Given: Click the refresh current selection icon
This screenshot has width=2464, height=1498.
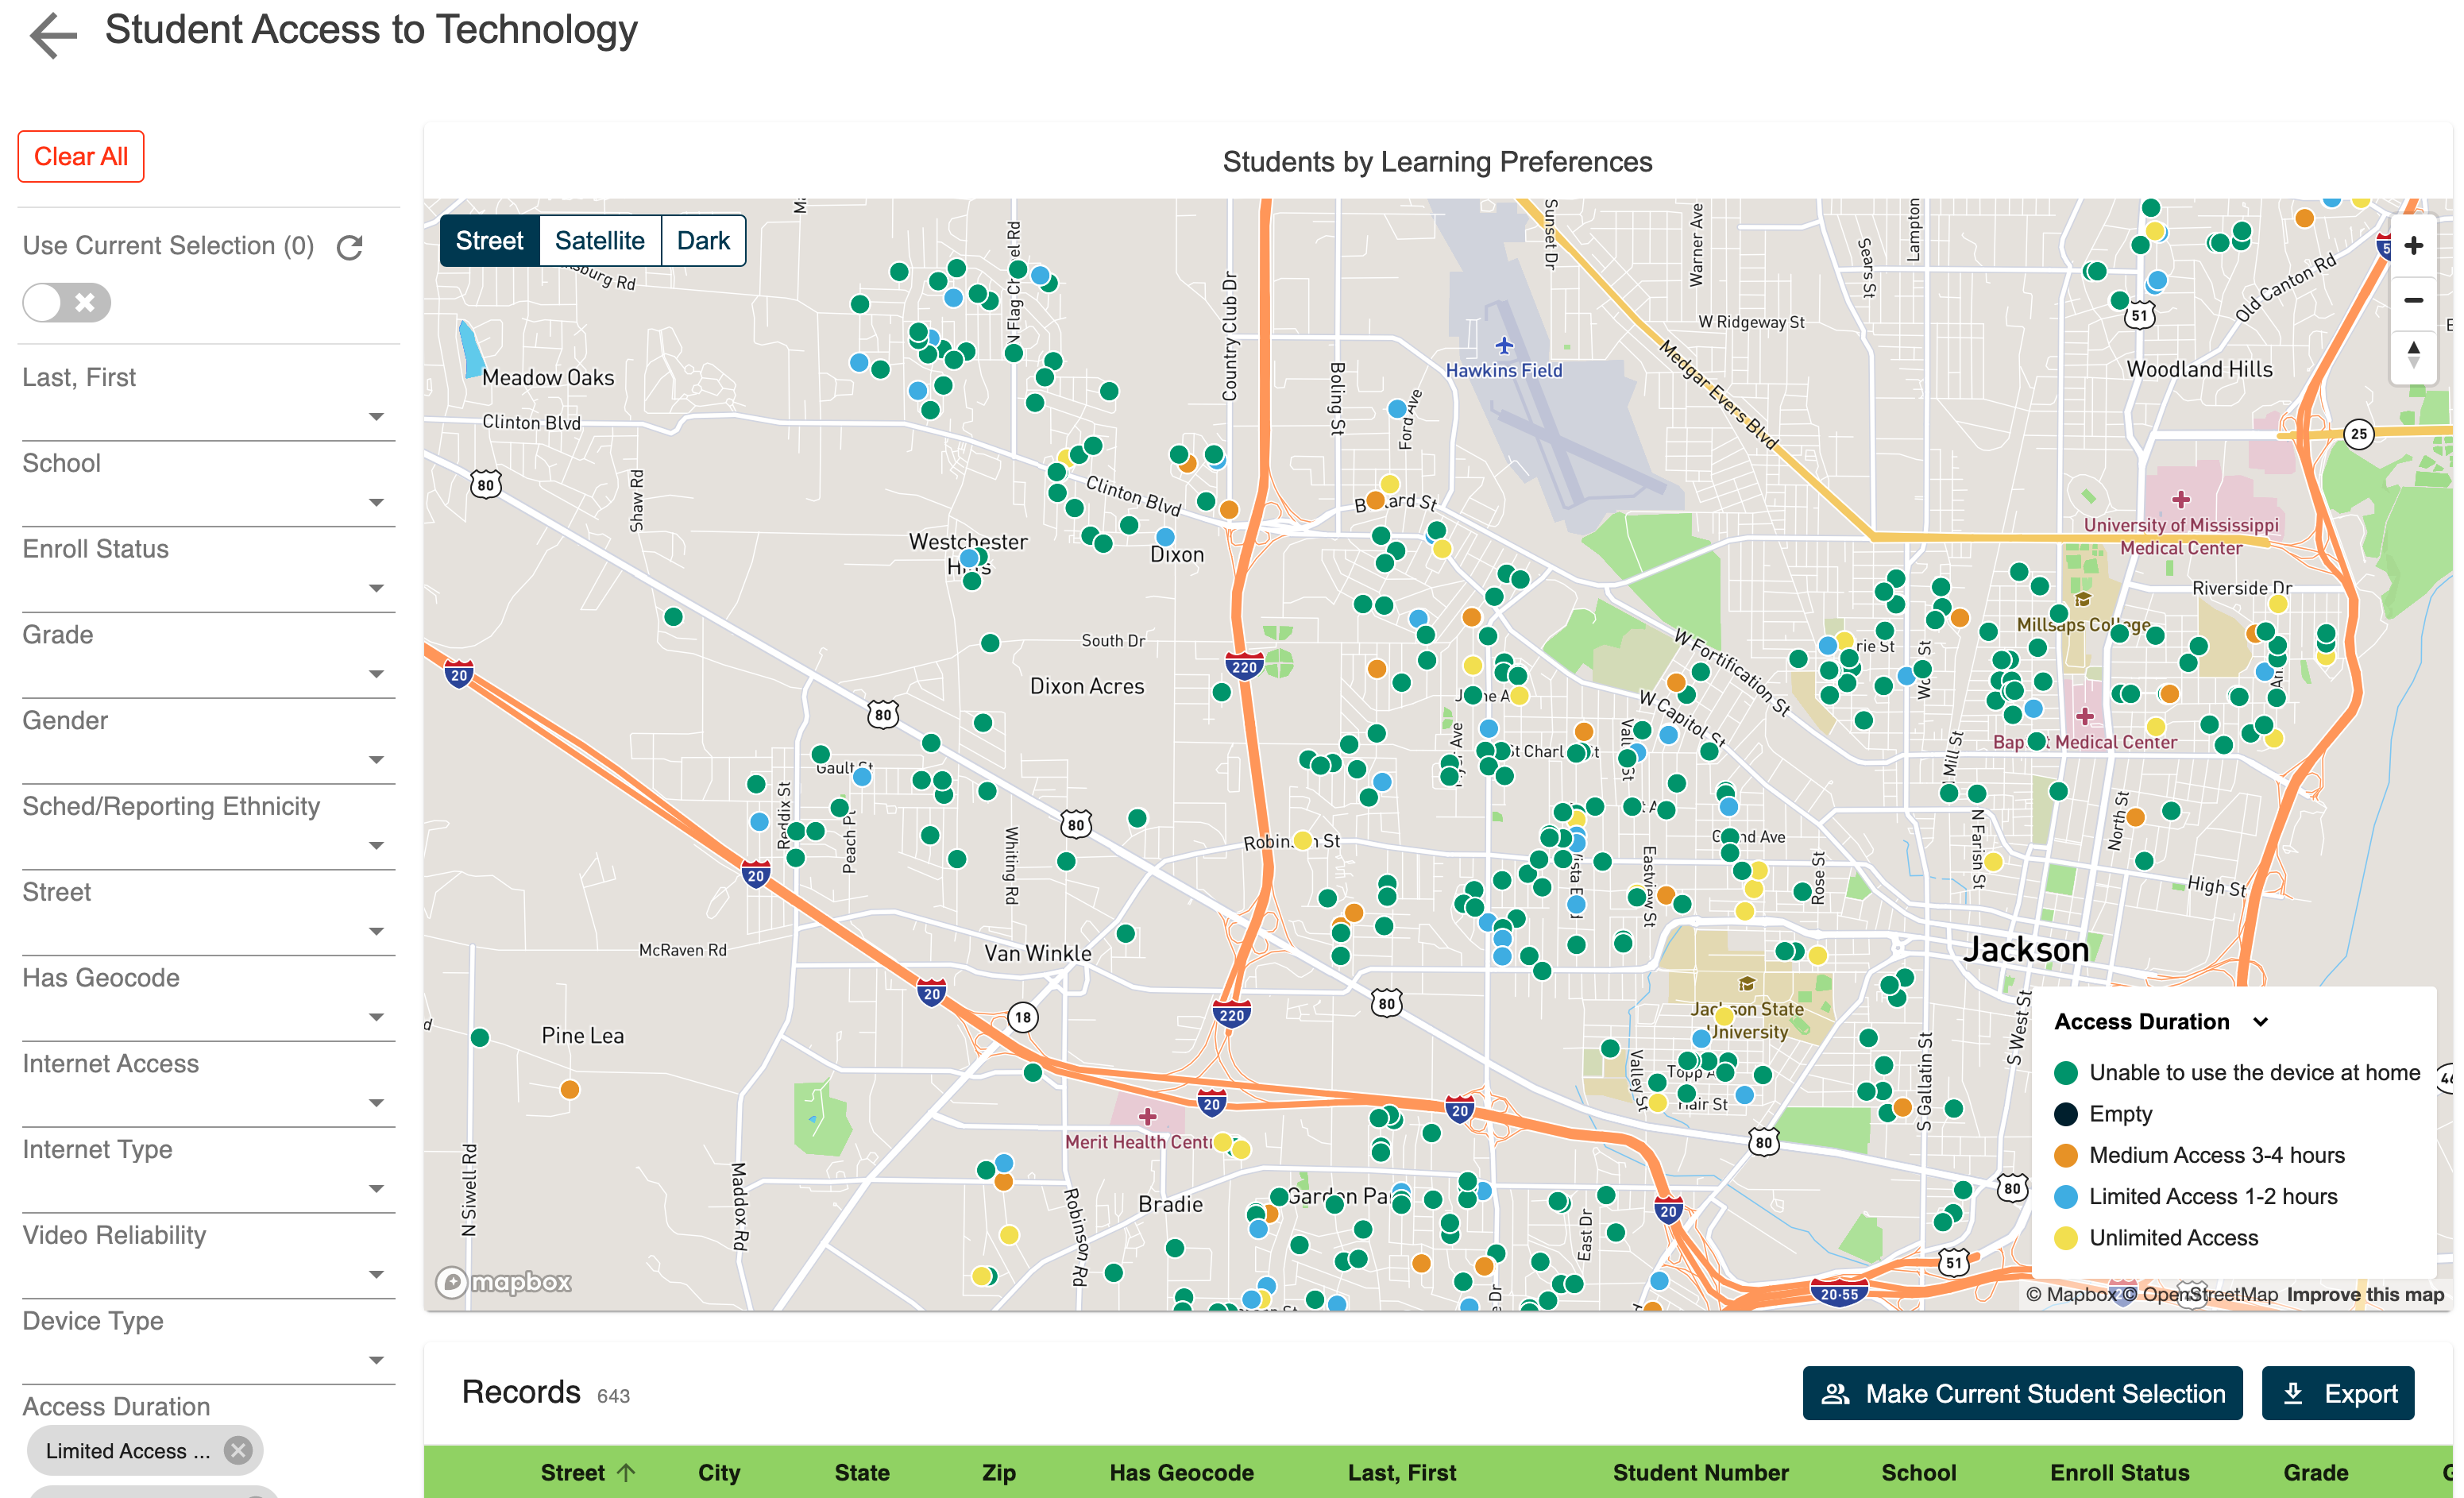Looking at the screenshot, I should 349,247.
